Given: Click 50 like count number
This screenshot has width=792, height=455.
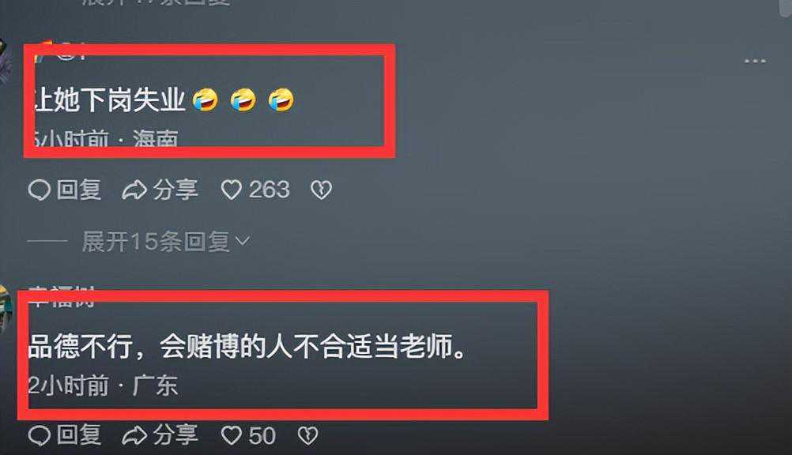Looking at the screenshot, I should click(x=262, y=435).
